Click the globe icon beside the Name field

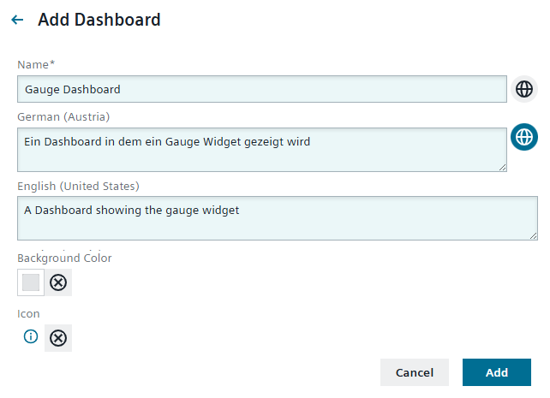524,89
